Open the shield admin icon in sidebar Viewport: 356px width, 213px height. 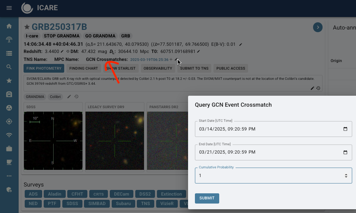tap(9, 190)
